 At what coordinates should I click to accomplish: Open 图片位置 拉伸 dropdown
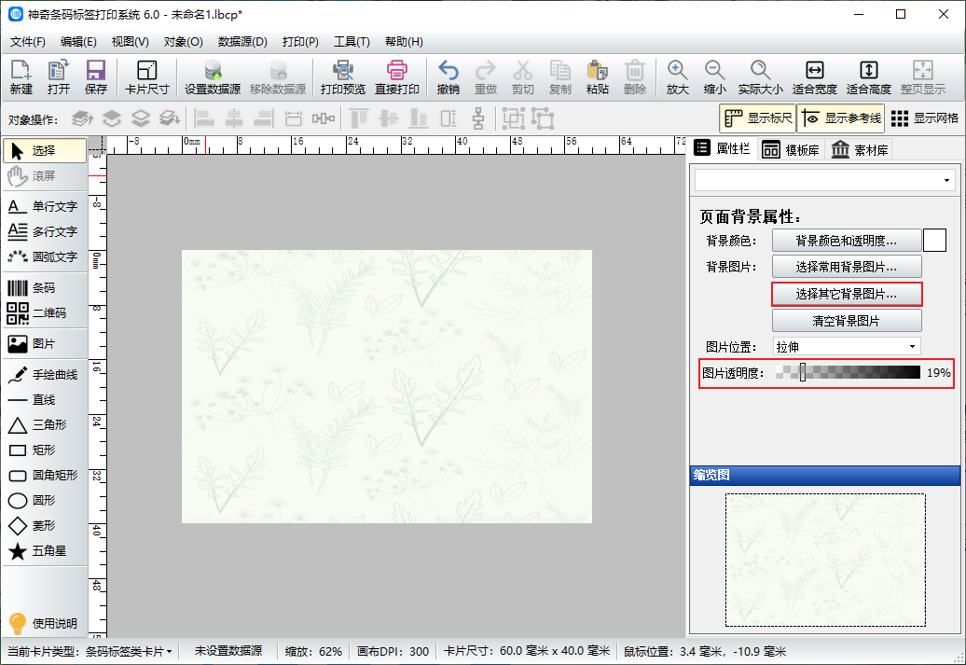847,347
